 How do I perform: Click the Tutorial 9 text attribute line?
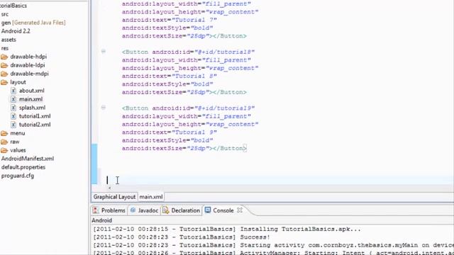[169, 132]
